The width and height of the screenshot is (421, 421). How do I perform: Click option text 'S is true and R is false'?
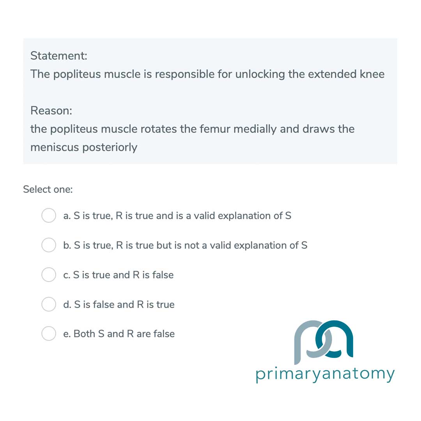click(119, 275)
